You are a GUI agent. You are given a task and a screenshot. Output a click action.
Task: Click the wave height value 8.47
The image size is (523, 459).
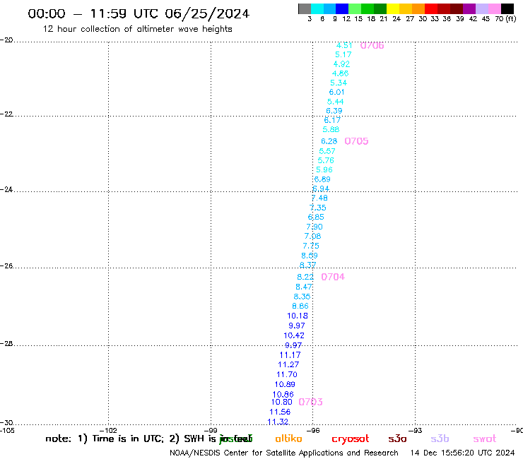click(304, 287)
